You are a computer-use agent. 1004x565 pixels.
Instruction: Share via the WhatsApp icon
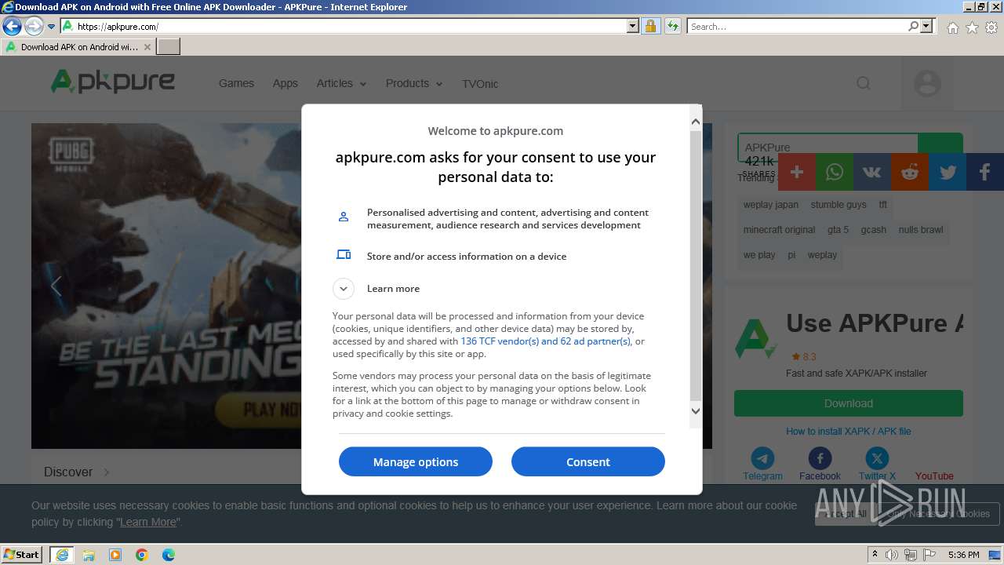coord(835,172)
